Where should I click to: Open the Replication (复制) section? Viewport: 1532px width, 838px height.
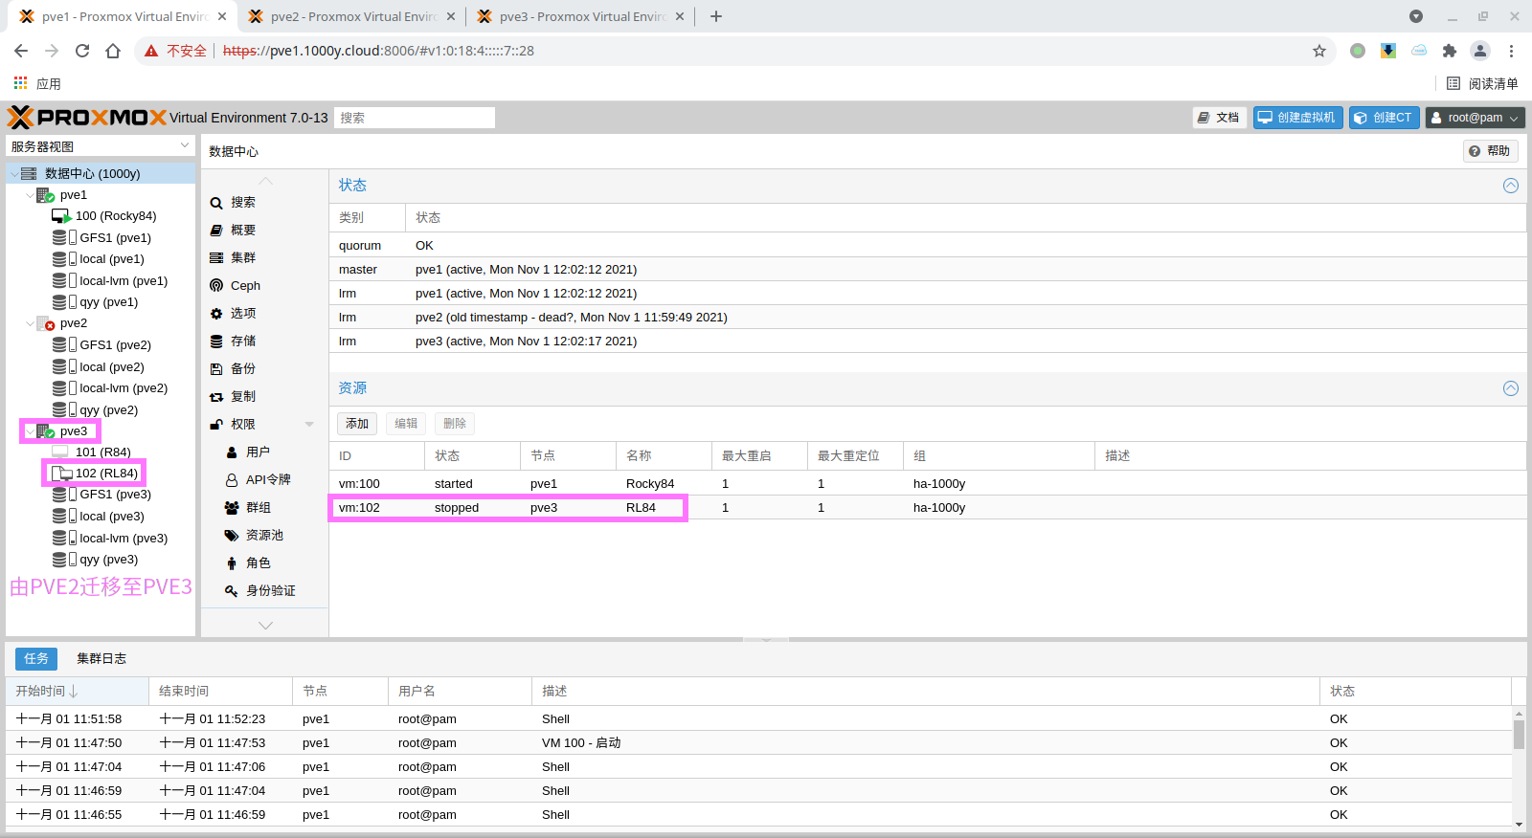242,397
